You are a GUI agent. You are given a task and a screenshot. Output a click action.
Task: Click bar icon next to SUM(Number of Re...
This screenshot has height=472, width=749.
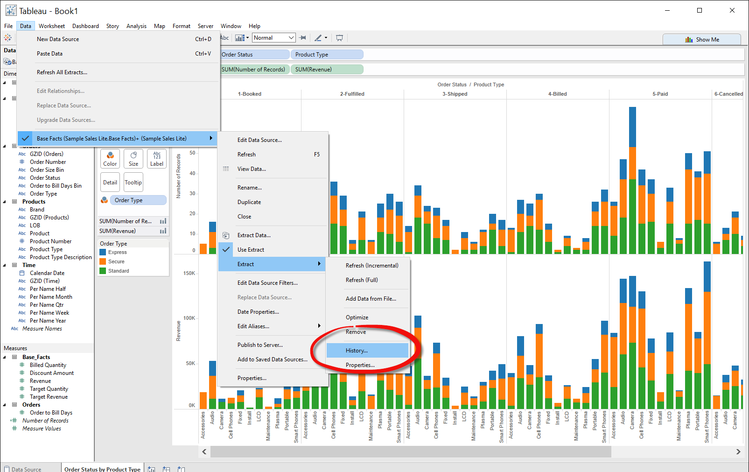[163, 221]
